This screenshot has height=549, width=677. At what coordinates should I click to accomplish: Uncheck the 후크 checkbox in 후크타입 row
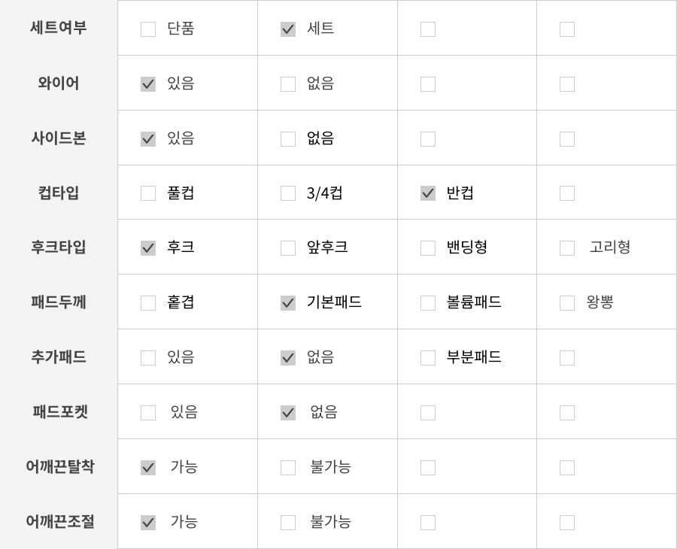coord(148,248)
